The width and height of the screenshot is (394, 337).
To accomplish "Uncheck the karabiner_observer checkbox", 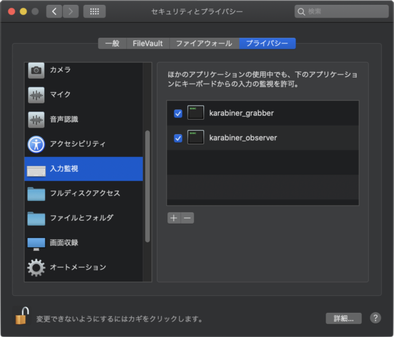I will click(x=178, y=138).
